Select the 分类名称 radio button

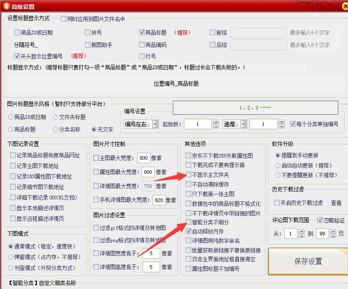tap(56, 129)
